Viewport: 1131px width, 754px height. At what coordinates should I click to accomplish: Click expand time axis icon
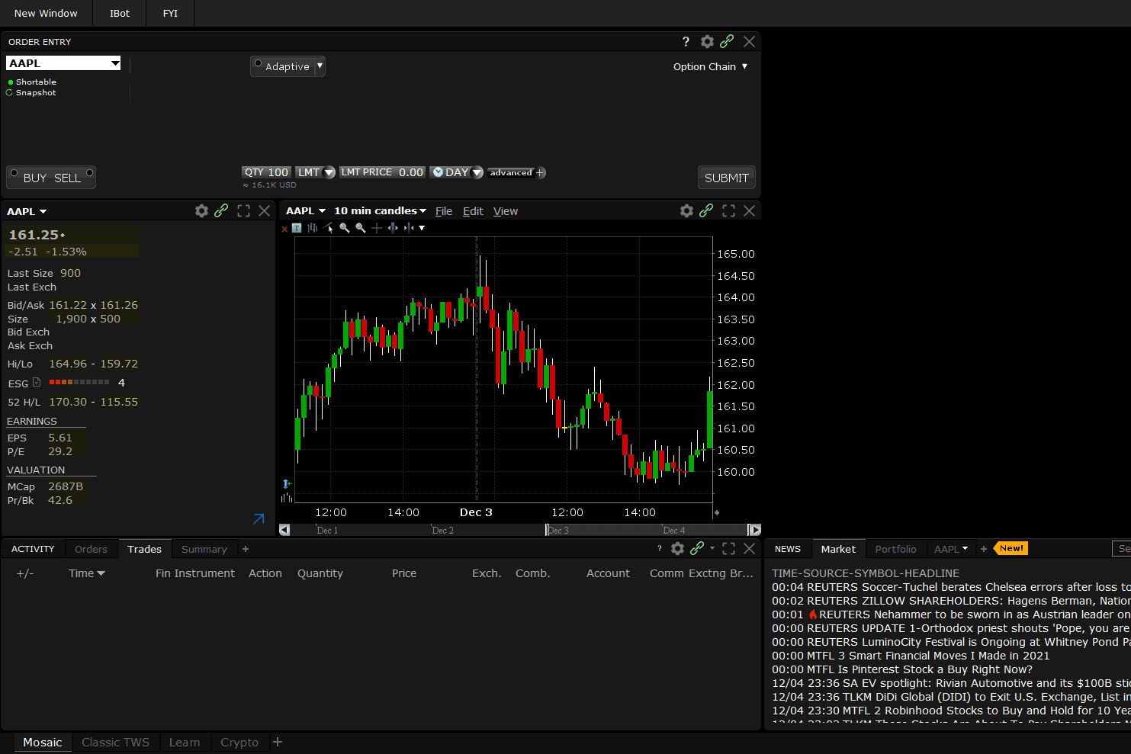pyautogui.click(x=393, y=228)
